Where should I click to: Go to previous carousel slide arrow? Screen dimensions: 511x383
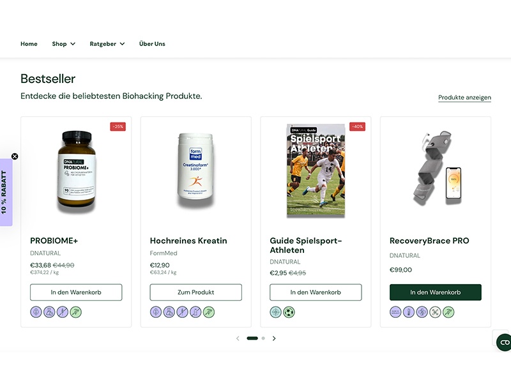coord(238,338)
